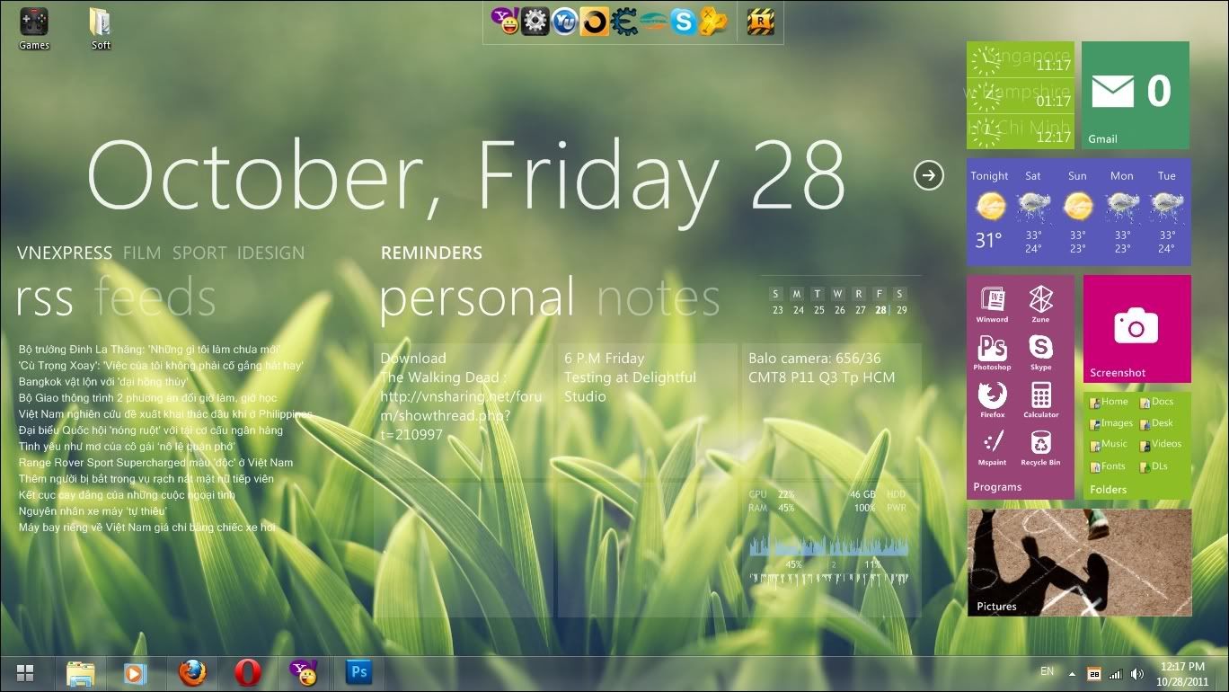The image size is (1229, 692).
Task: Click the Tonight 31° weather forecast
Action: point(989,210)
